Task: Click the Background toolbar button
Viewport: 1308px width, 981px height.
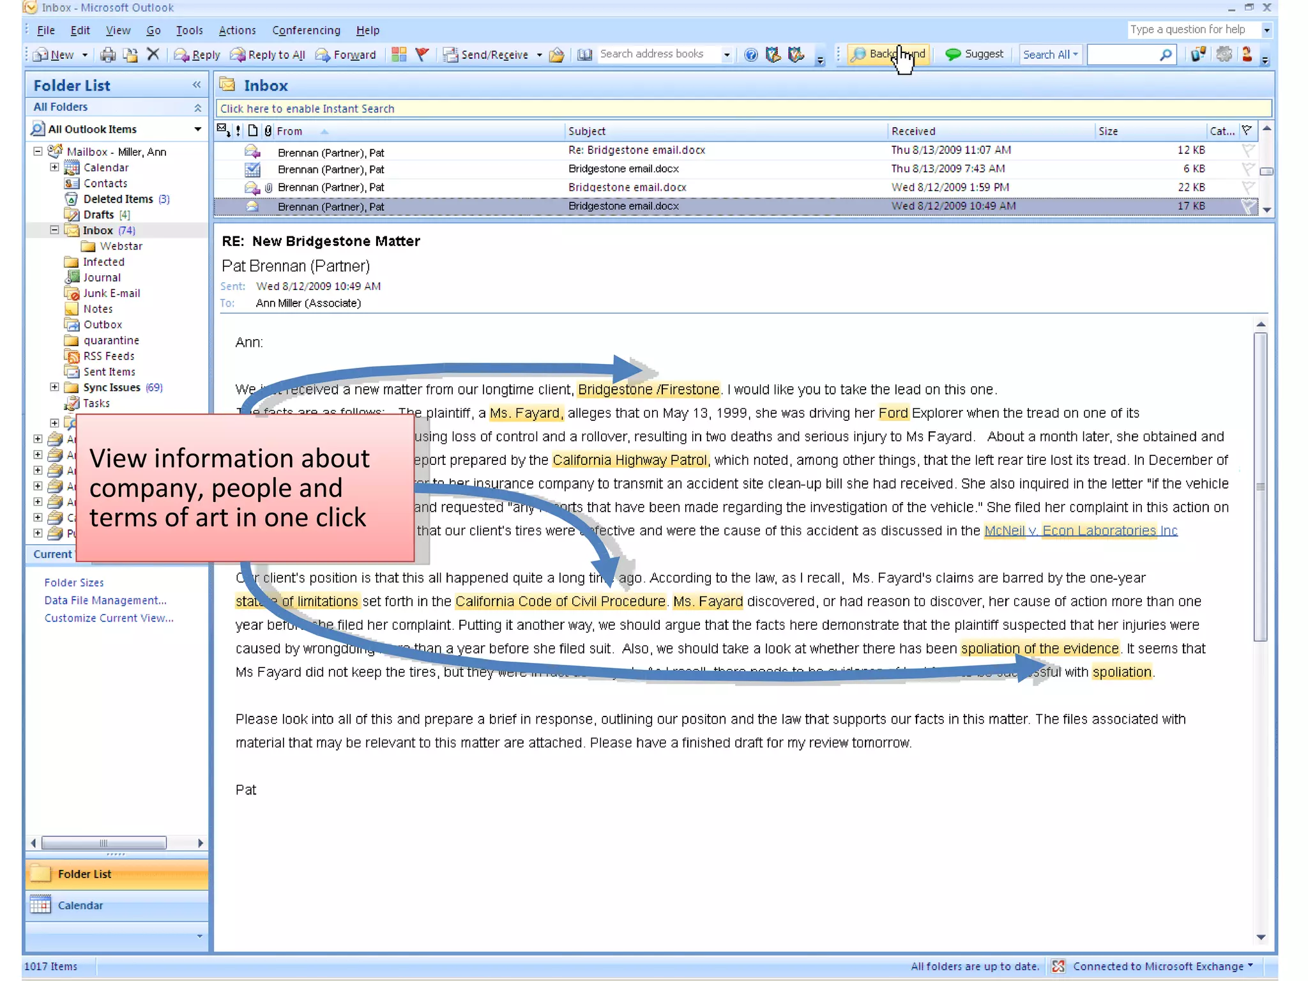Action: pos(888,54)
